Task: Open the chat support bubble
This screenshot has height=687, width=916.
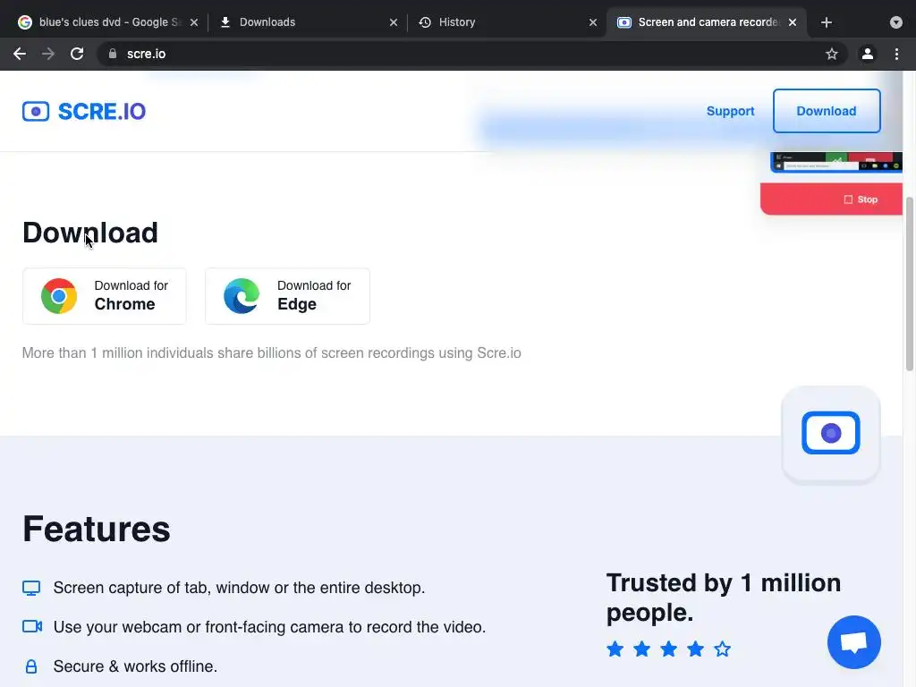Action: [854, 642]
